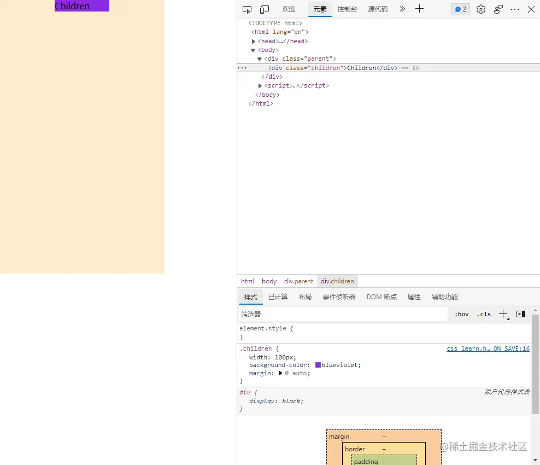Open the 事件侦听器 tab
This screenshot has height=465, width=540.
(339, 297)
